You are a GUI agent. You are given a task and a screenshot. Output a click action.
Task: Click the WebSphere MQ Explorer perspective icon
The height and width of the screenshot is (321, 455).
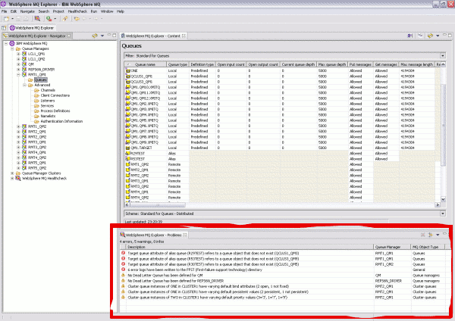[x=12, y=28]
